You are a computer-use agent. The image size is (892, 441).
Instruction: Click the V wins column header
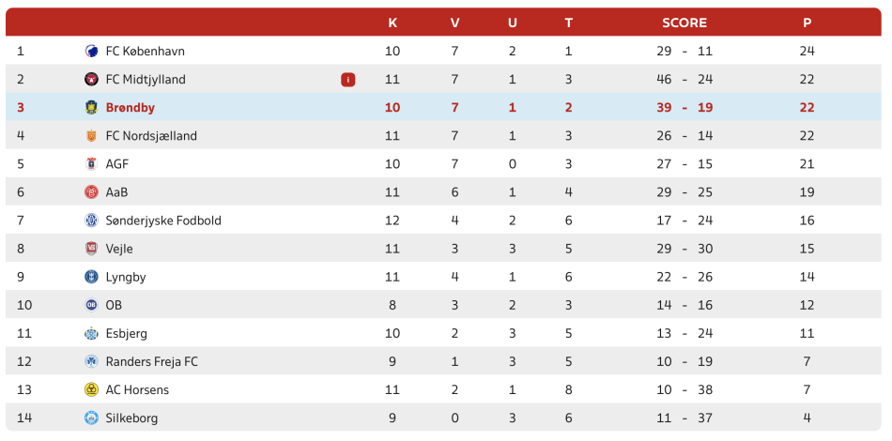(454, 23)
